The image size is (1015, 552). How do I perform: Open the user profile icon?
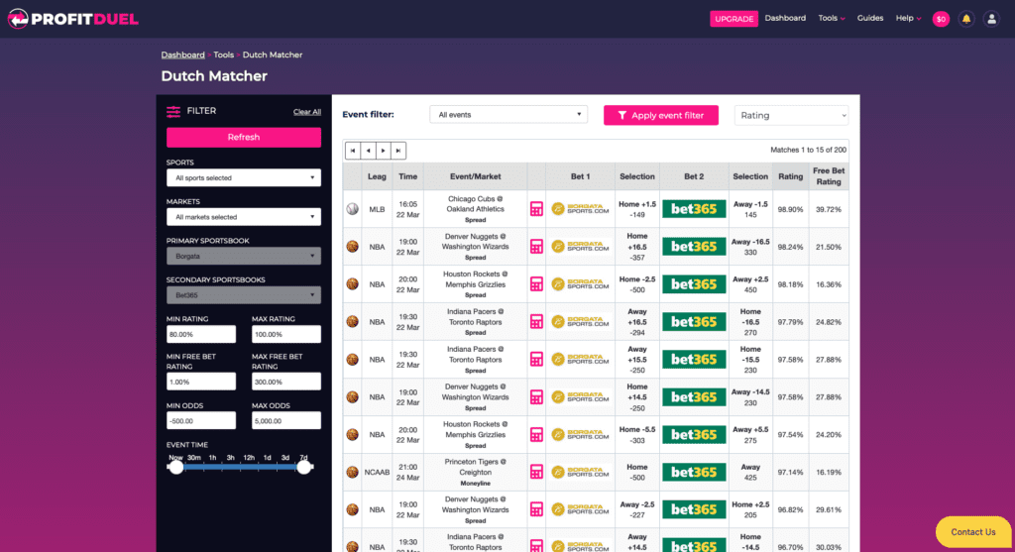991,19
